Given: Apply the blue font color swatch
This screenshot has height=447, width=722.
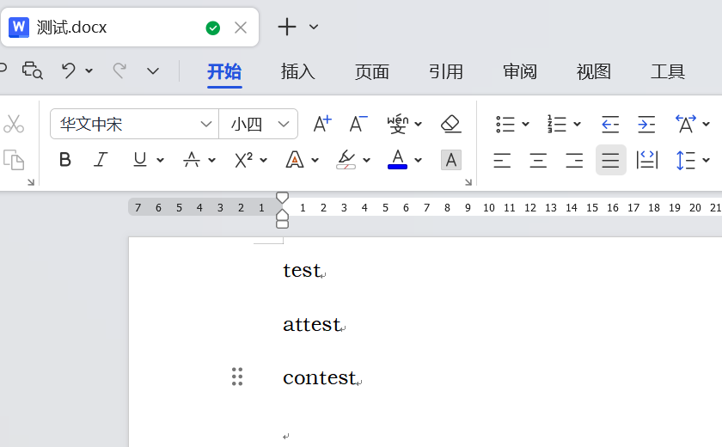Looking at the screenshot, I should click(397, 160).
